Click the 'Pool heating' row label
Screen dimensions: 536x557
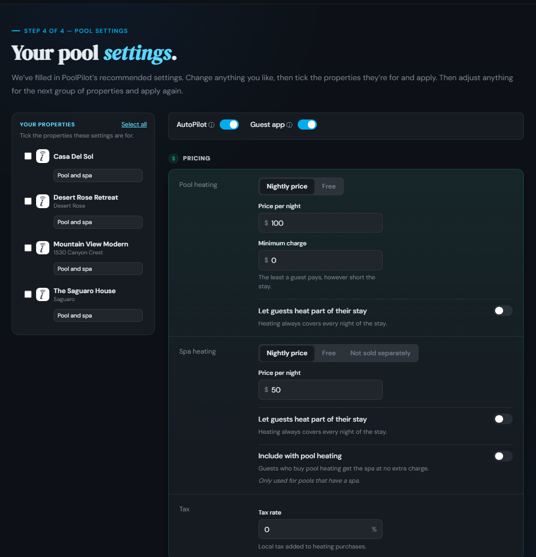tap(198, 185)
